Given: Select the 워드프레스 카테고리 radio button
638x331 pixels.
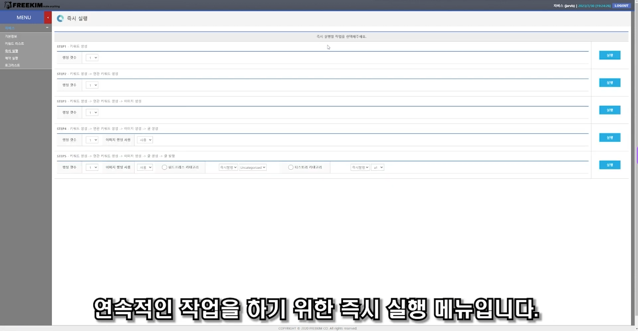Looking at the screenshot, I should pyautogui.click(x=164, y=167).
